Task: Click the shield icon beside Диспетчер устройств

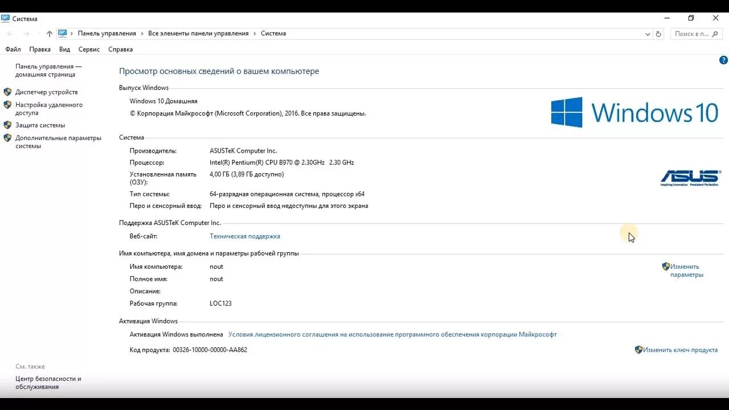Action: (x=7, y=92)
